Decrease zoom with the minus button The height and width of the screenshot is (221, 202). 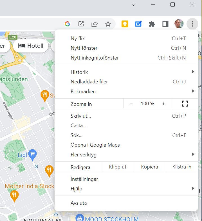(x=131, y=104)
